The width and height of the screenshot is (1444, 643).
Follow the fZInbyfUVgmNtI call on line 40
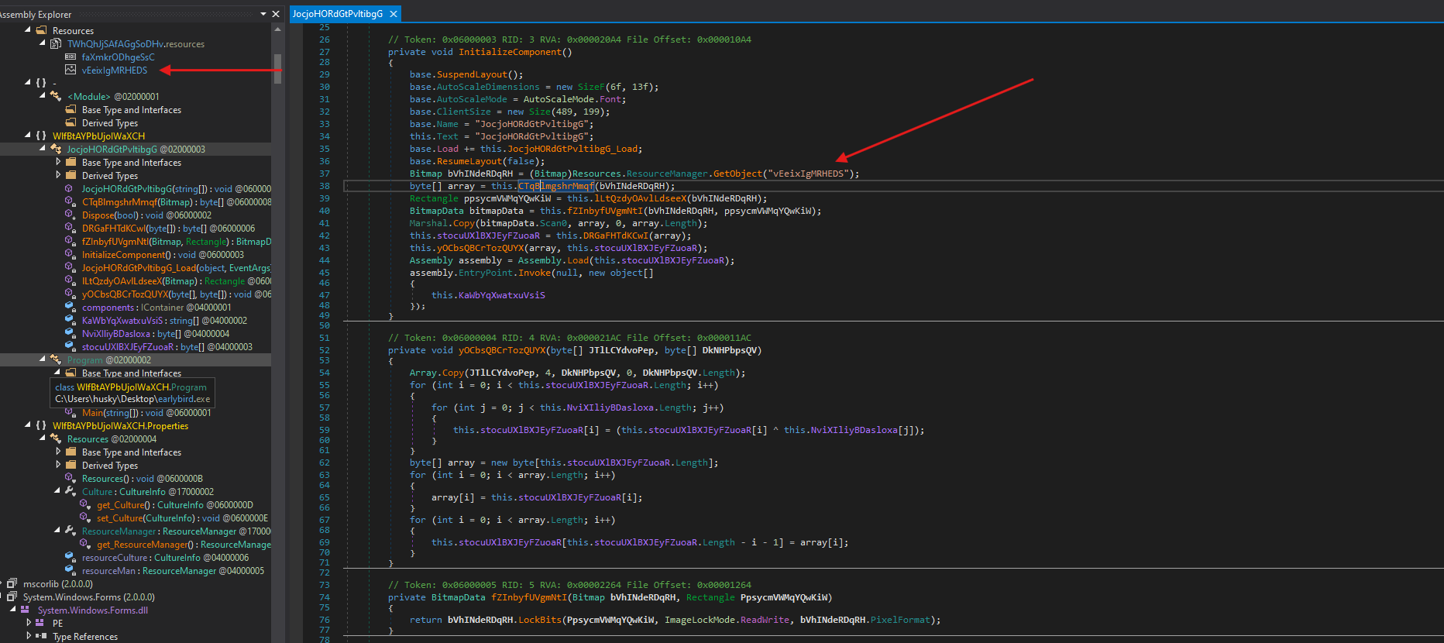click(604, 211)
